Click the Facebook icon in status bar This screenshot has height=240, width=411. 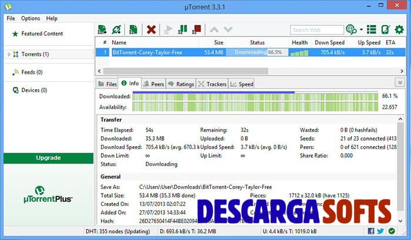coord(371,231)
